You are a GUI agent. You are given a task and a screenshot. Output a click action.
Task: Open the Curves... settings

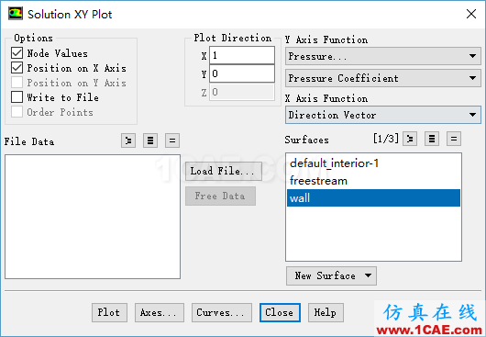coord(222,312)
